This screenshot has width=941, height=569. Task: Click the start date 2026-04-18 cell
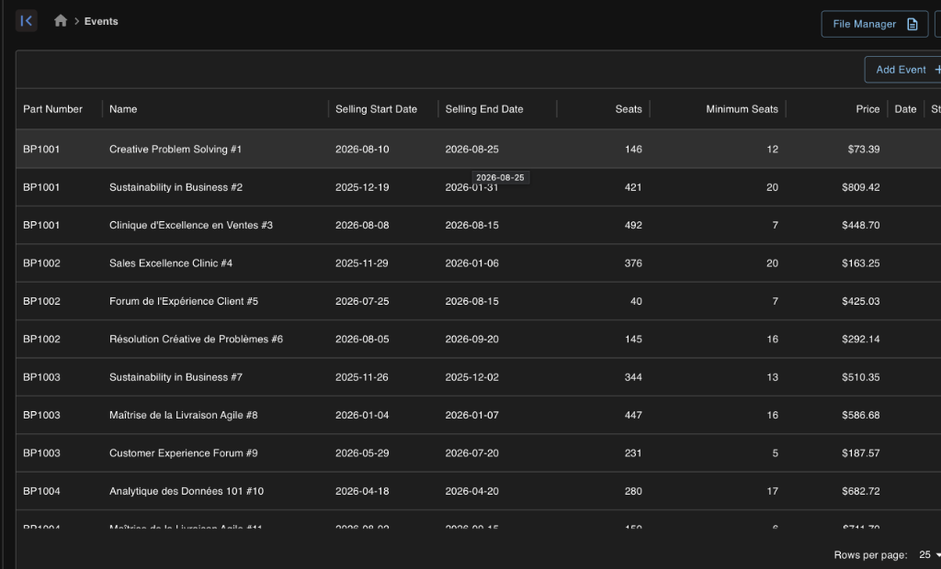362,491
